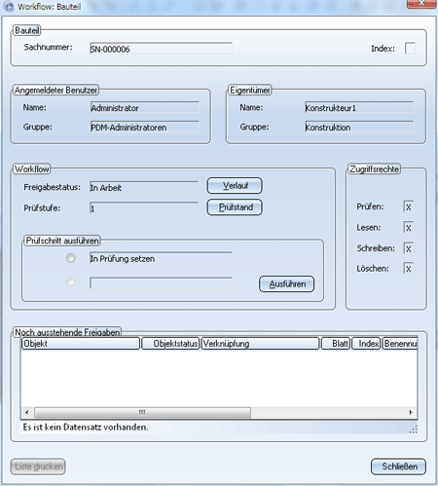Click the Verknüpfung column header

click(260, 344)
